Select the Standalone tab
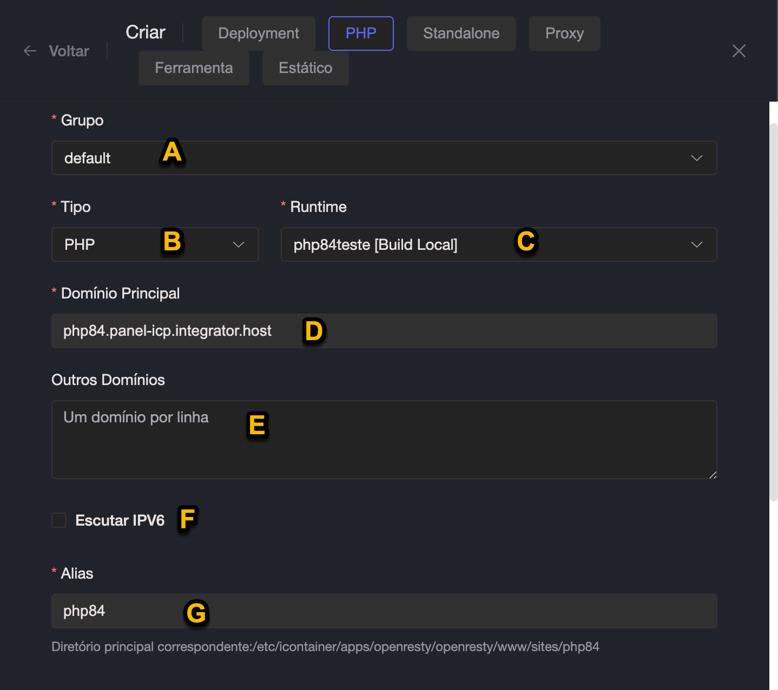Screen dimensions: 778x690 coord(461,34)
